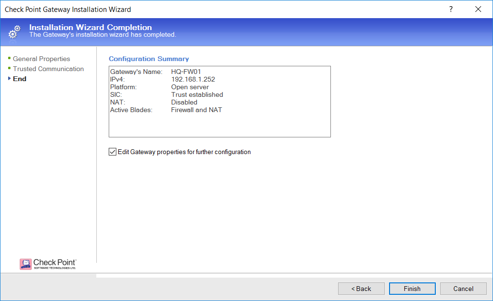Click the Finish button
This screenshot has width=493, height=301.
click(412, 289)
